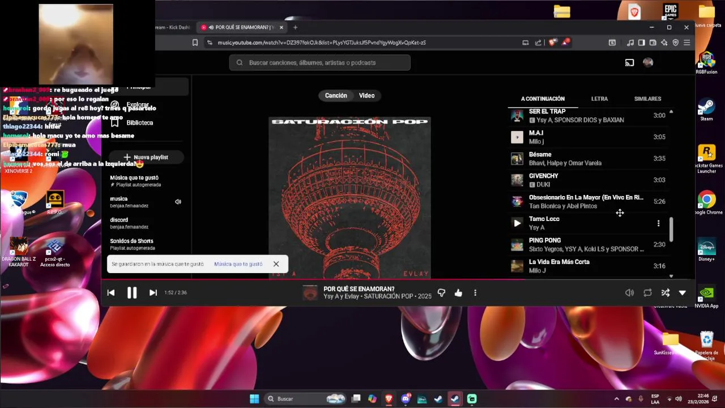Open current song's three-dot options menu

point(475,292)
